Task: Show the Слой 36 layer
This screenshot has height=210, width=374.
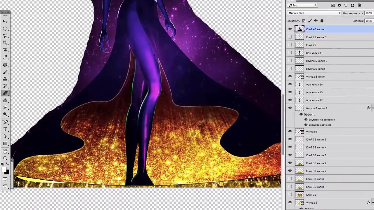Action: (x=290, y=195)
